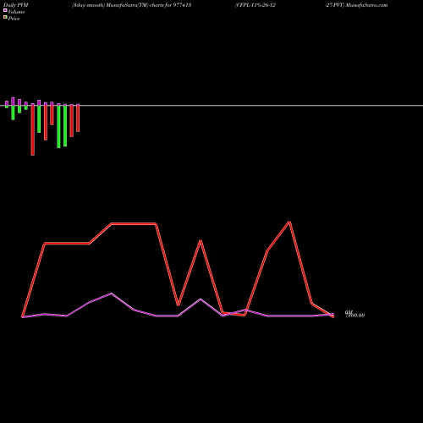Click the 'Daily PVM' title text
423x423 pixels.
16,5
